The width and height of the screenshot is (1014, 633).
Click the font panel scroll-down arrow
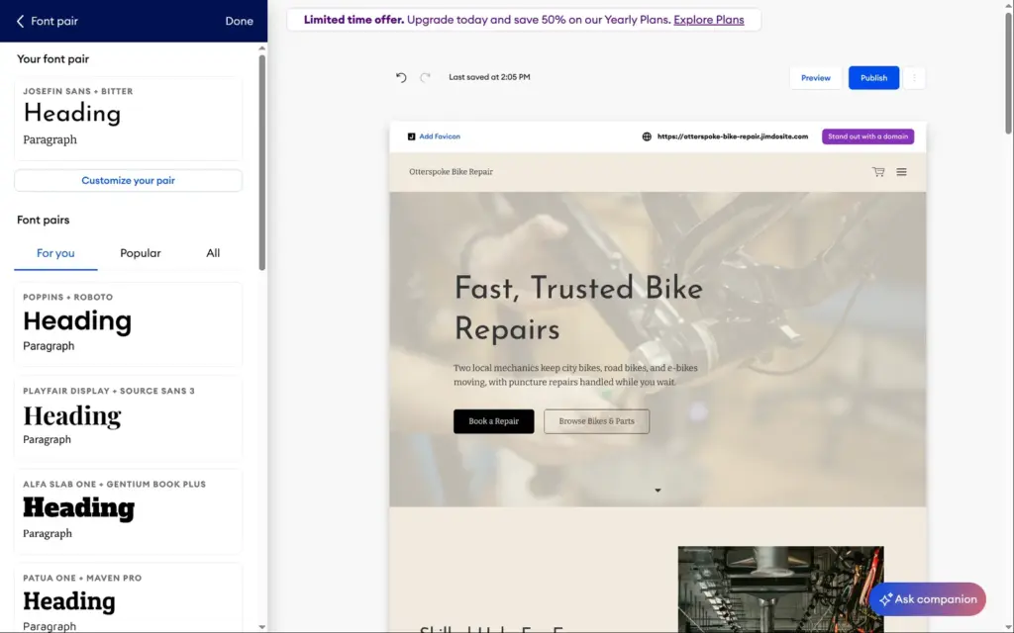pyautogui.click(x=261, y=626)
